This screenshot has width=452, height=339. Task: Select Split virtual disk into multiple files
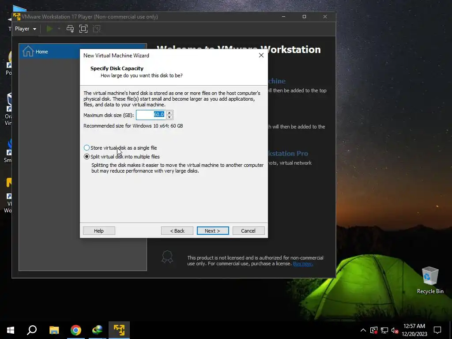click(121, 157)
